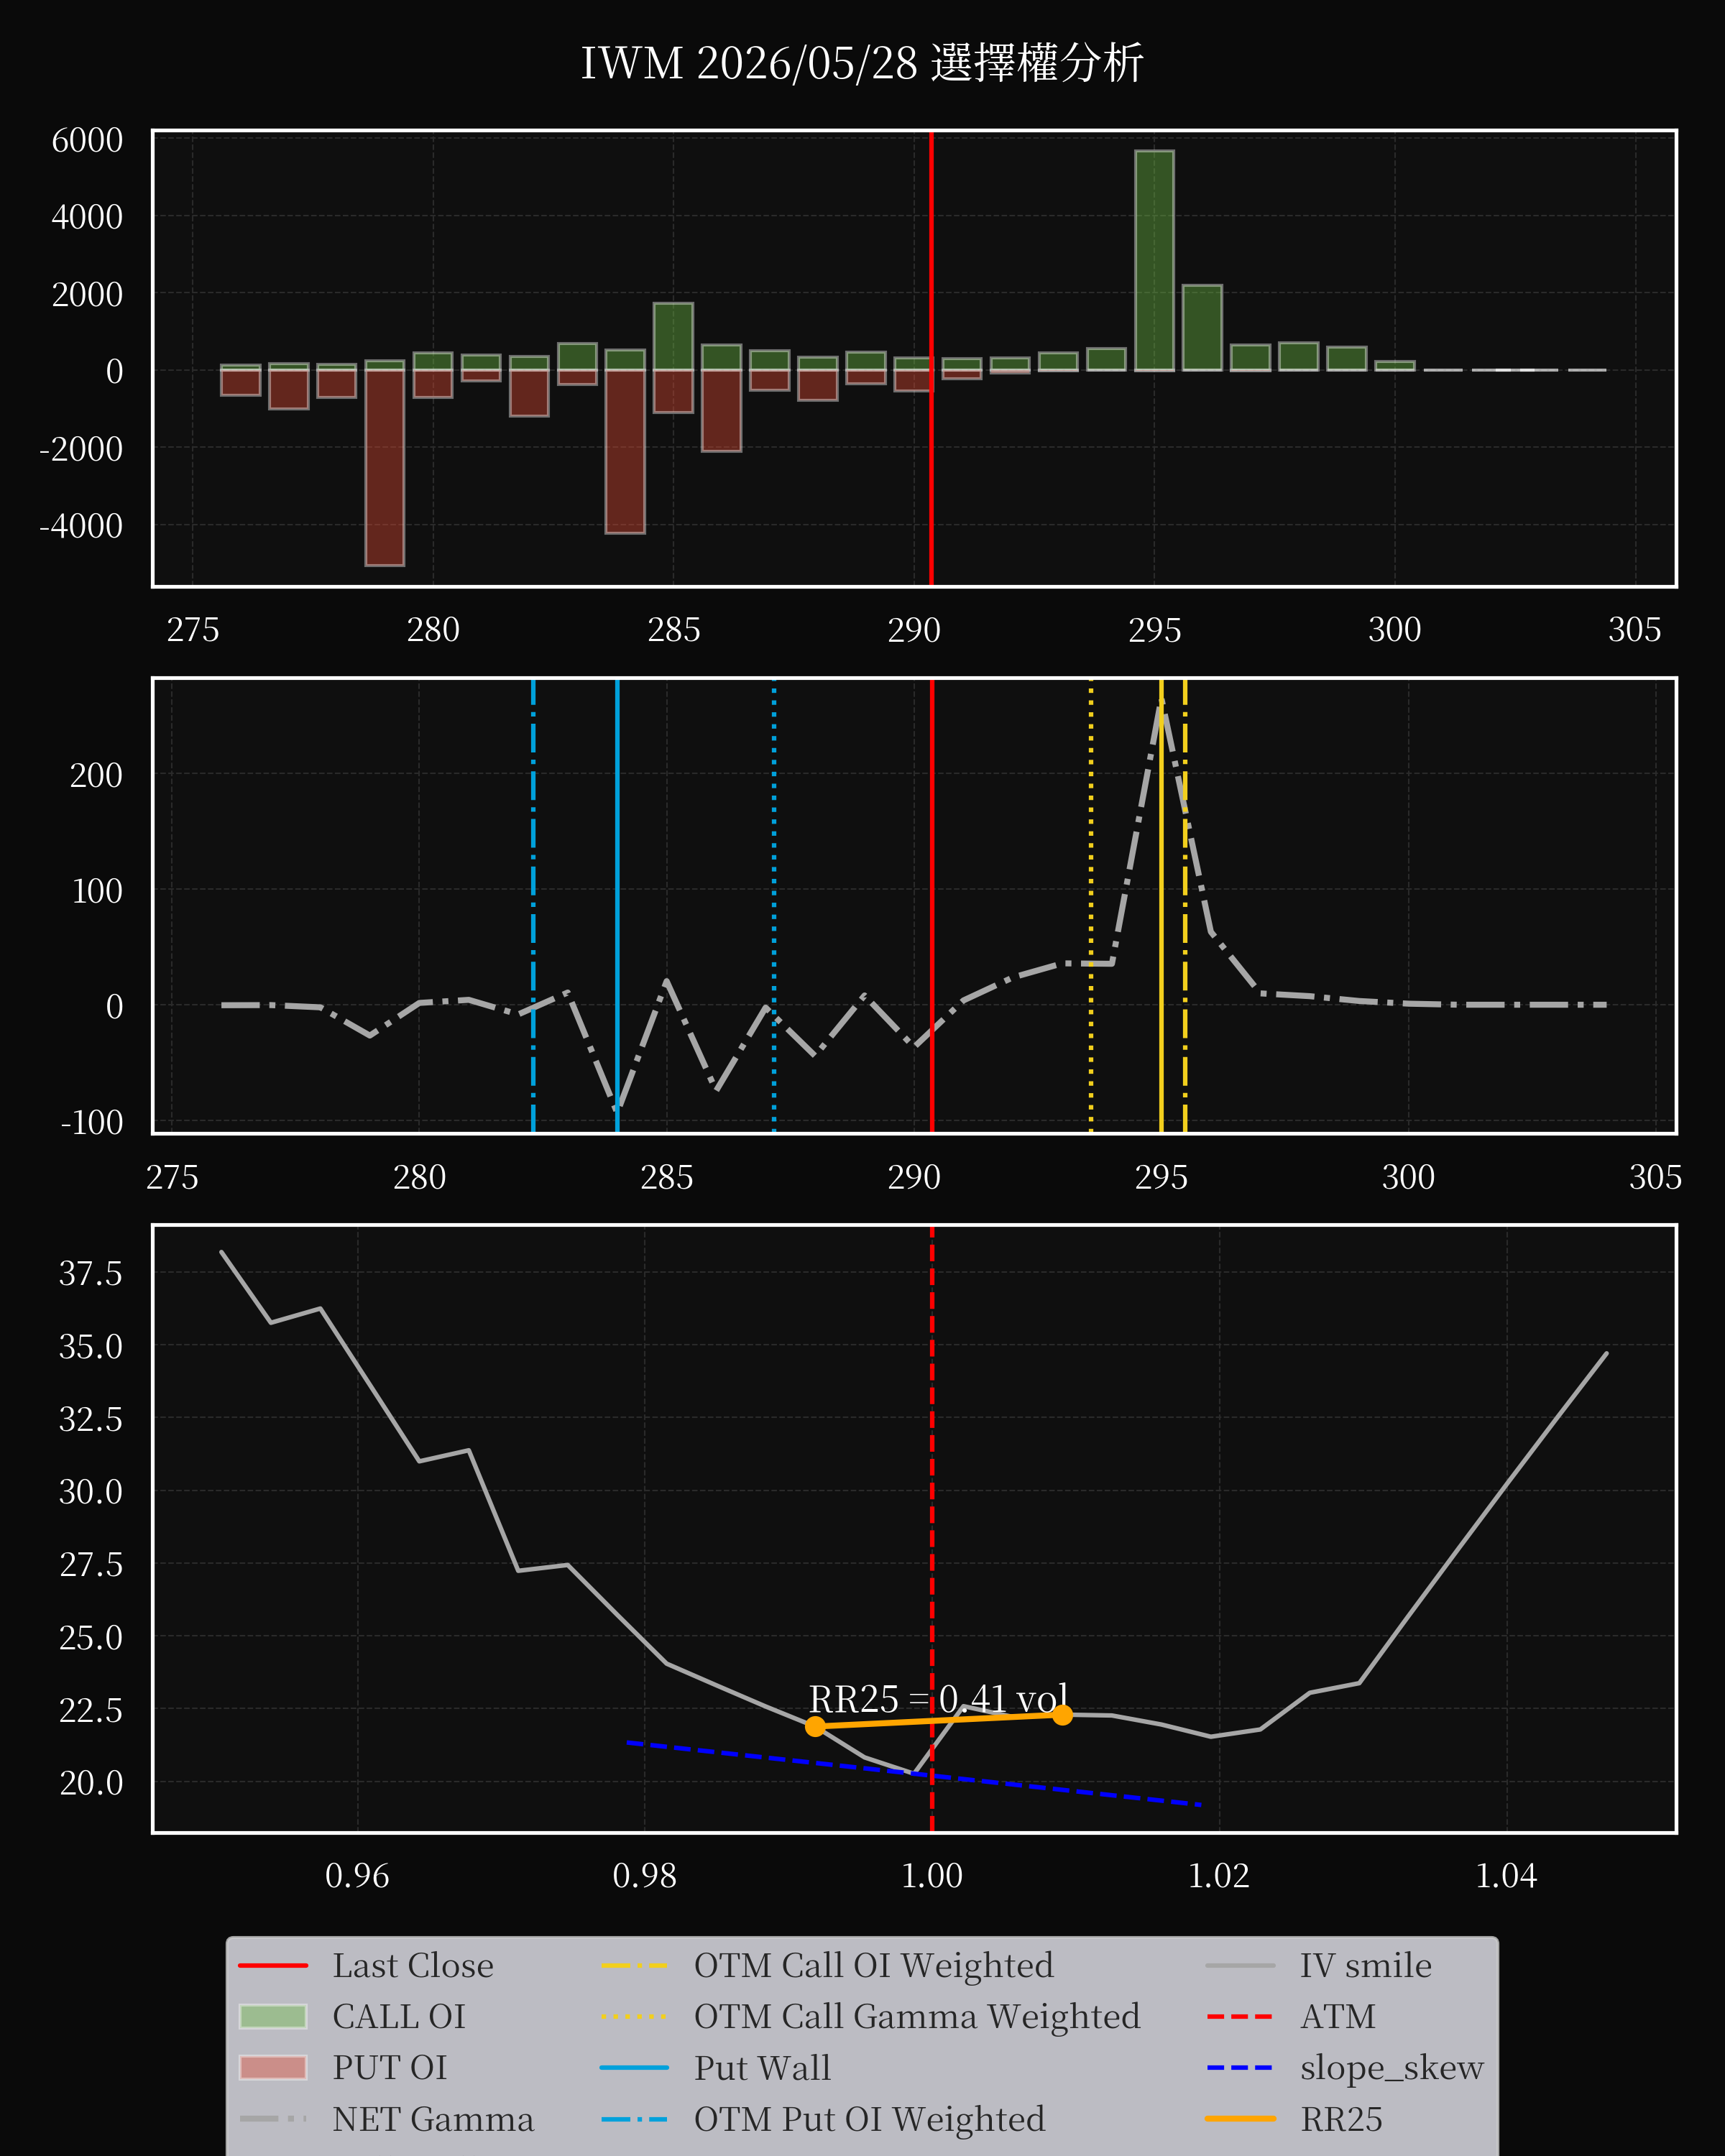This screenshot has height=2156, width=1725.
Task: Click the '-4000' y-axis label in top chart
Action: [x=81, y=526]
